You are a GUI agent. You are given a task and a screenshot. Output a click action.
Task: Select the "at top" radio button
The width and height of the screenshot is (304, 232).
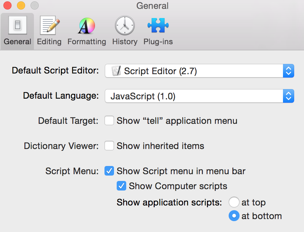(x=234, y=202)
